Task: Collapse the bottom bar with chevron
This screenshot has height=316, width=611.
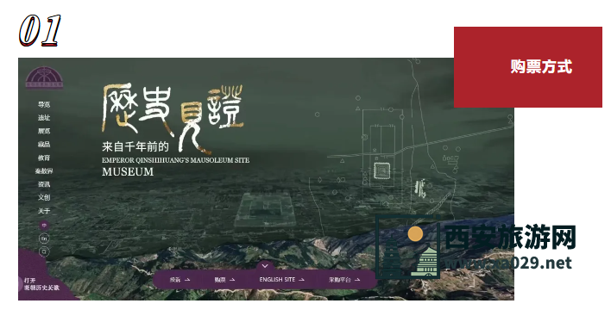Action: [x=265, y=266]
